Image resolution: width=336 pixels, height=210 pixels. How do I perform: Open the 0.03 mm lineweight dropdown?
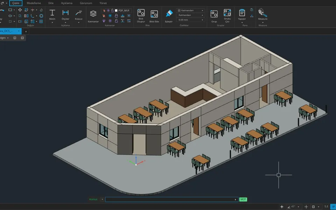tap(190, 20)
